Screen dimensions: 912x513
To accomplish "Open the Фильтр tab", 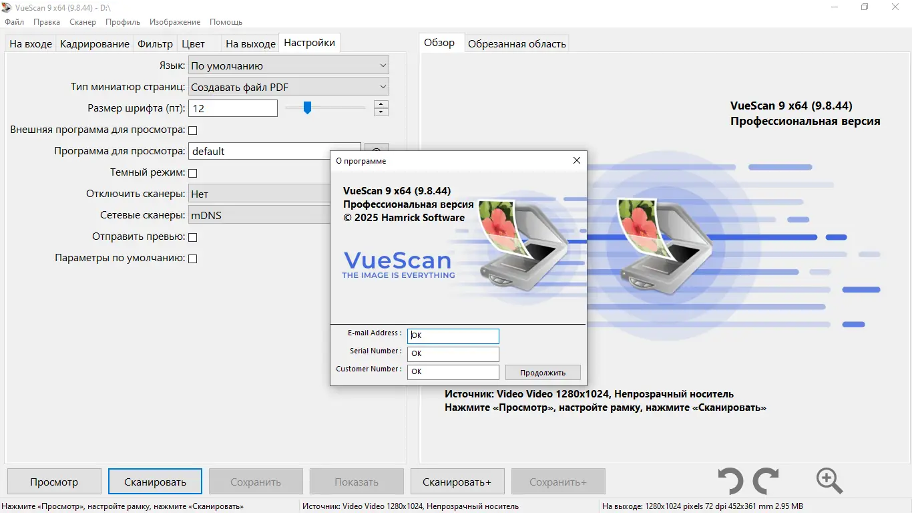I will [x=156, y=43].
